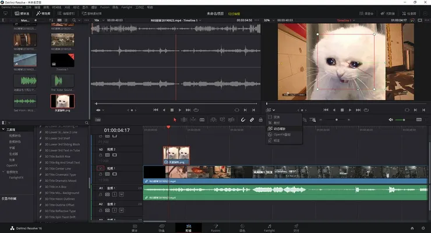
Task: Toggle the V1 destination track selector
Action: (101, 168)
